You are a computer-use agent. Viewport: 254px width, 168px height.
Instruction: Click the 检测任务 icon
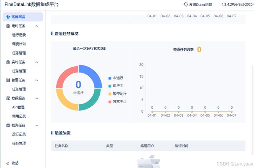tap(8, 126)
